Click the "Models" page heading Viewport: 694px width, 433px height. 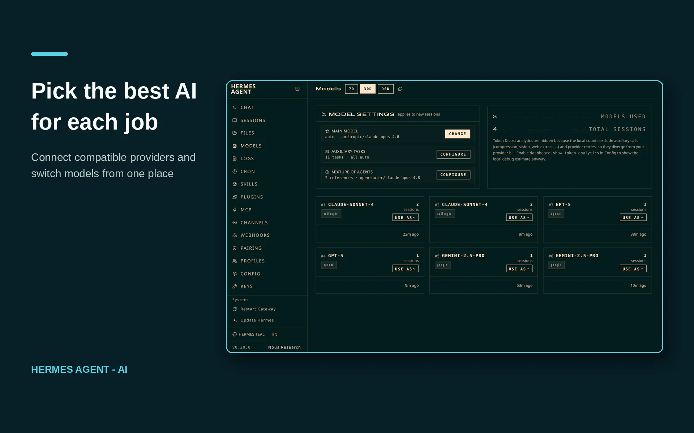point(328,89)
